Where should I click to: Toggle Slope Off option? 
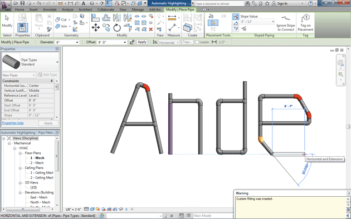[x=236, y=17]
